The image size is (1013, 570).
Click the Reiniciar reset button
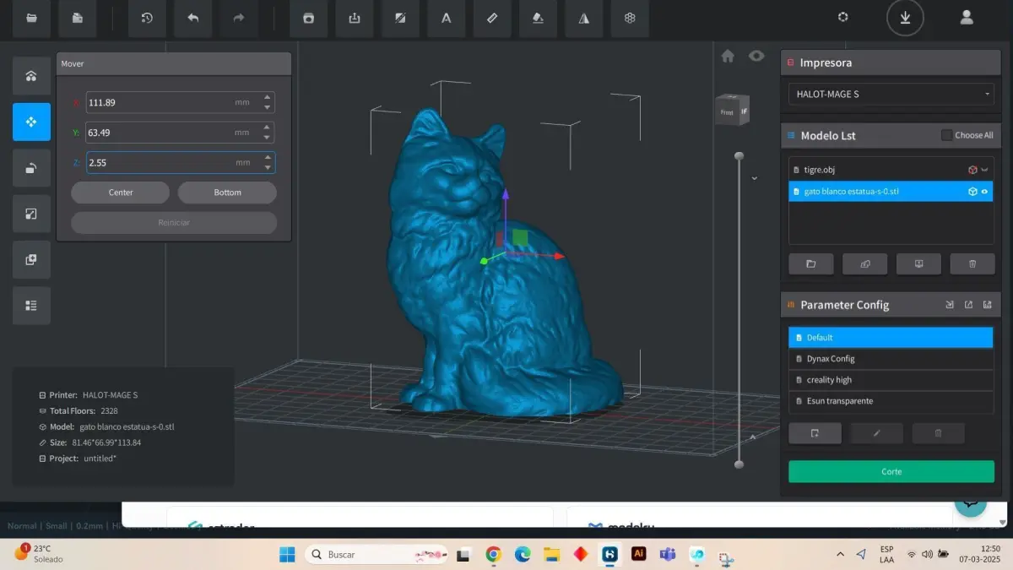[174, 223]
